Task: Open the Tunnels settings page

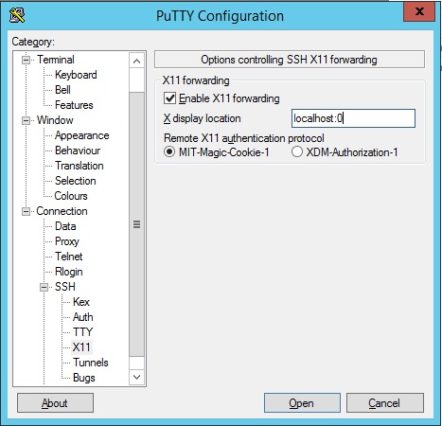Action: click(x=91, y=363)
